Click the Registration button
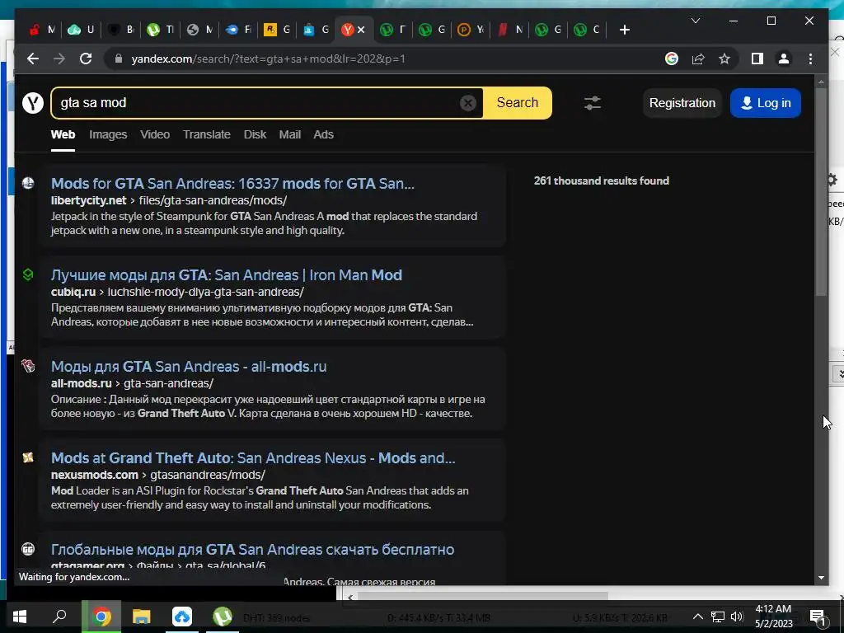This screenshot has width=844, height=633. pyautogui.click(x=682, y=103)
